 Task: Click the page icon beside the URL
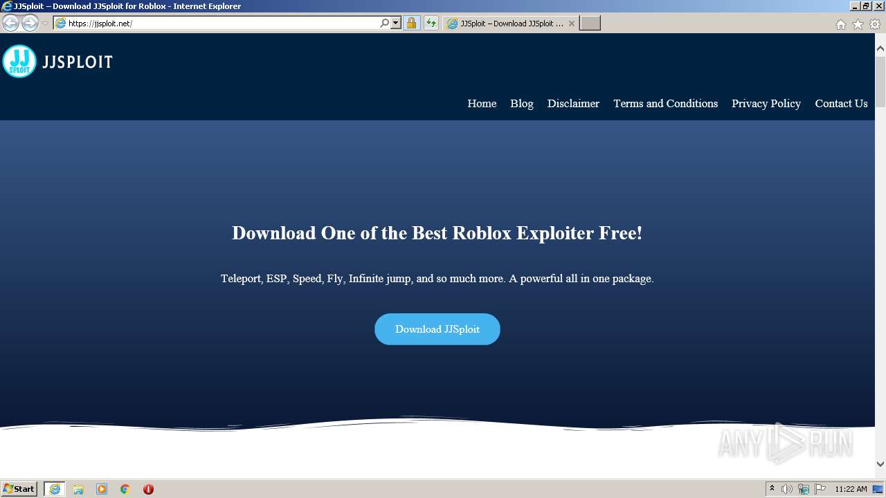60,23
